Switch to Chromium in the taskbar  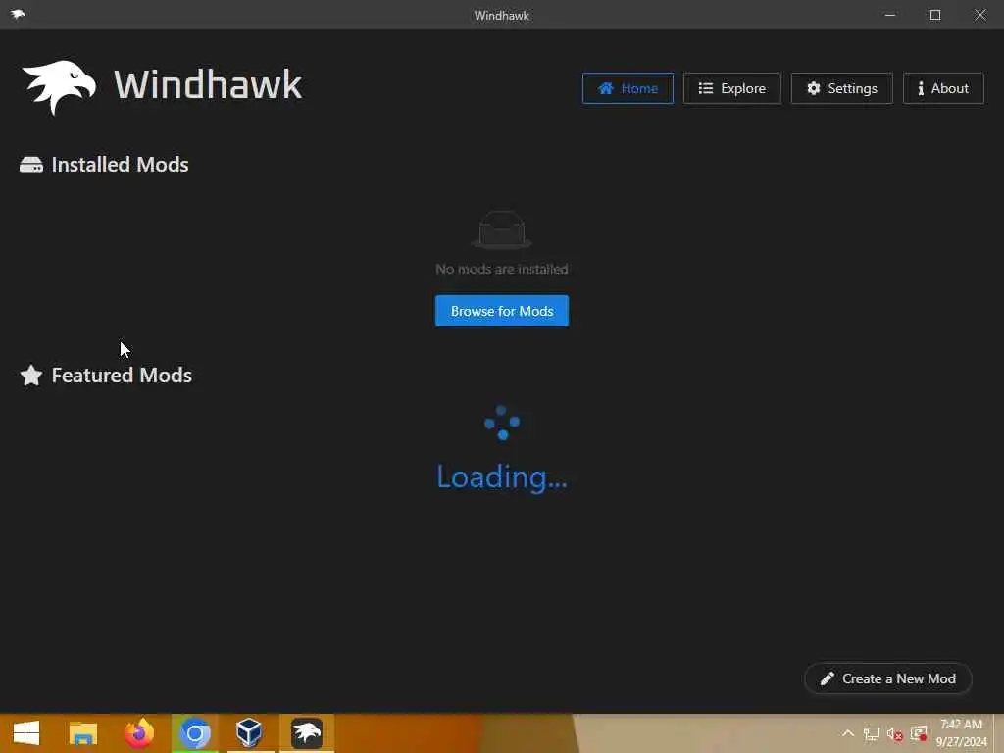(x=195, y=733)
